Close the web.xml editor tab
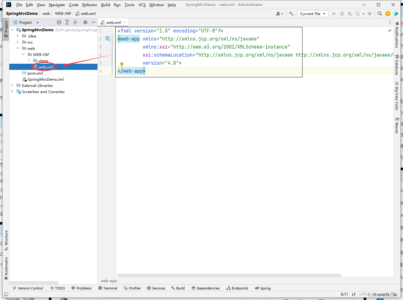Screen dimensions: 403x300 124,22
